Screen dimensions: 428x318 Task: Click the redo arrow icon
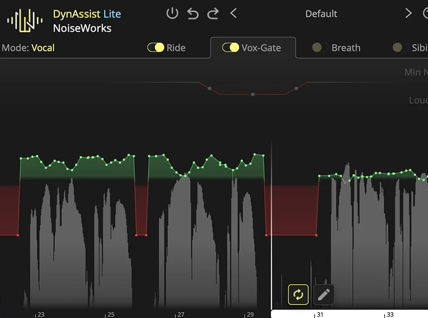(x=213, y=13)
